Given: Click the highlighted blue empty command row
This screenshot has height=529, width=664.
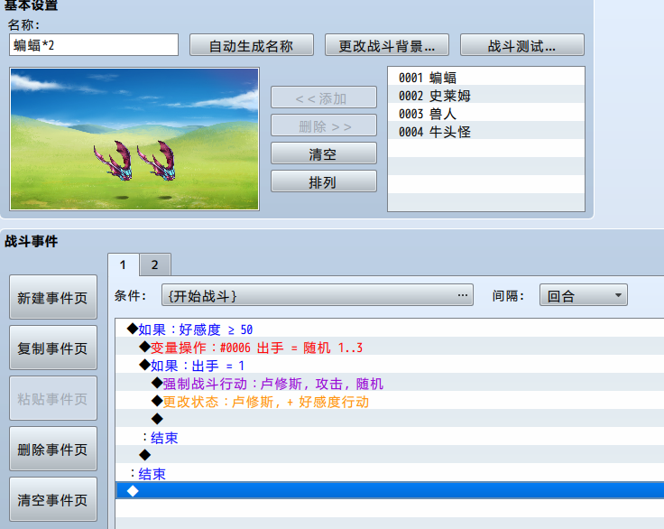Looking at the screenshot, I should coord(390,490).
